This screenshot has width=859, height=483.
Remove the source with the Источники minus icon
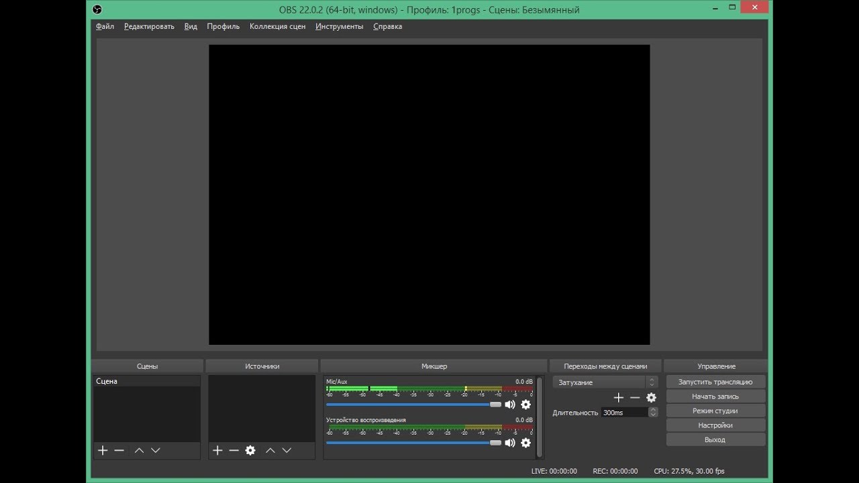coord(234,451)
